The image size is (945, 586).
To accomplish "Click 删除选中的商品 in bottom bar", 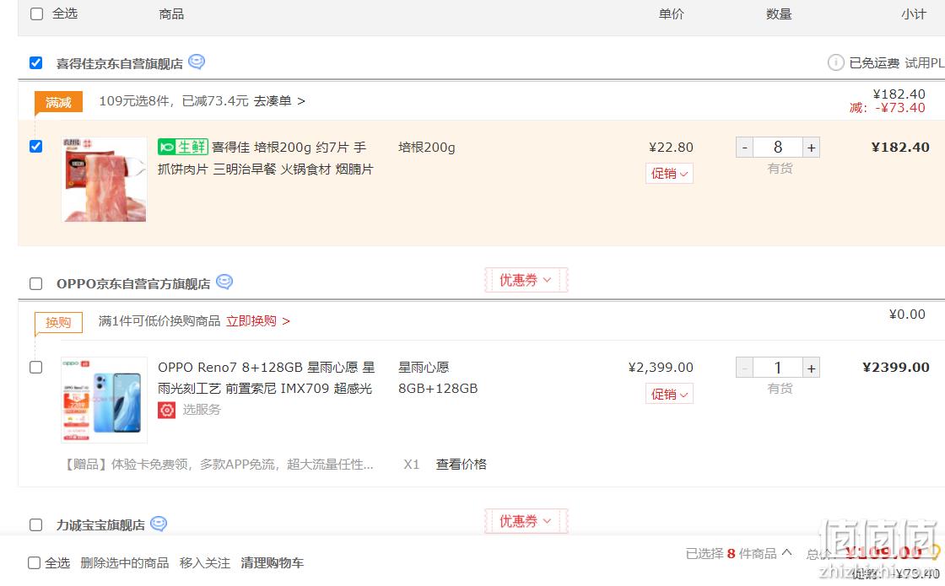I will pos(125,563).
